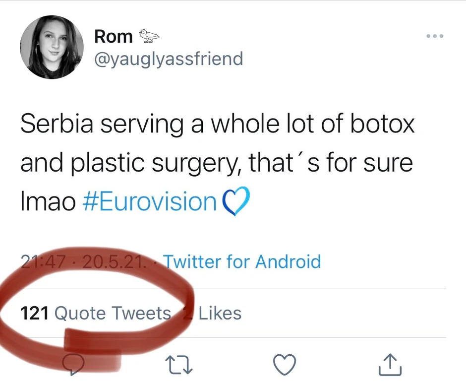Open the share icon at bottom right
This screenshot has width=466, height=387.
point(390,366)
